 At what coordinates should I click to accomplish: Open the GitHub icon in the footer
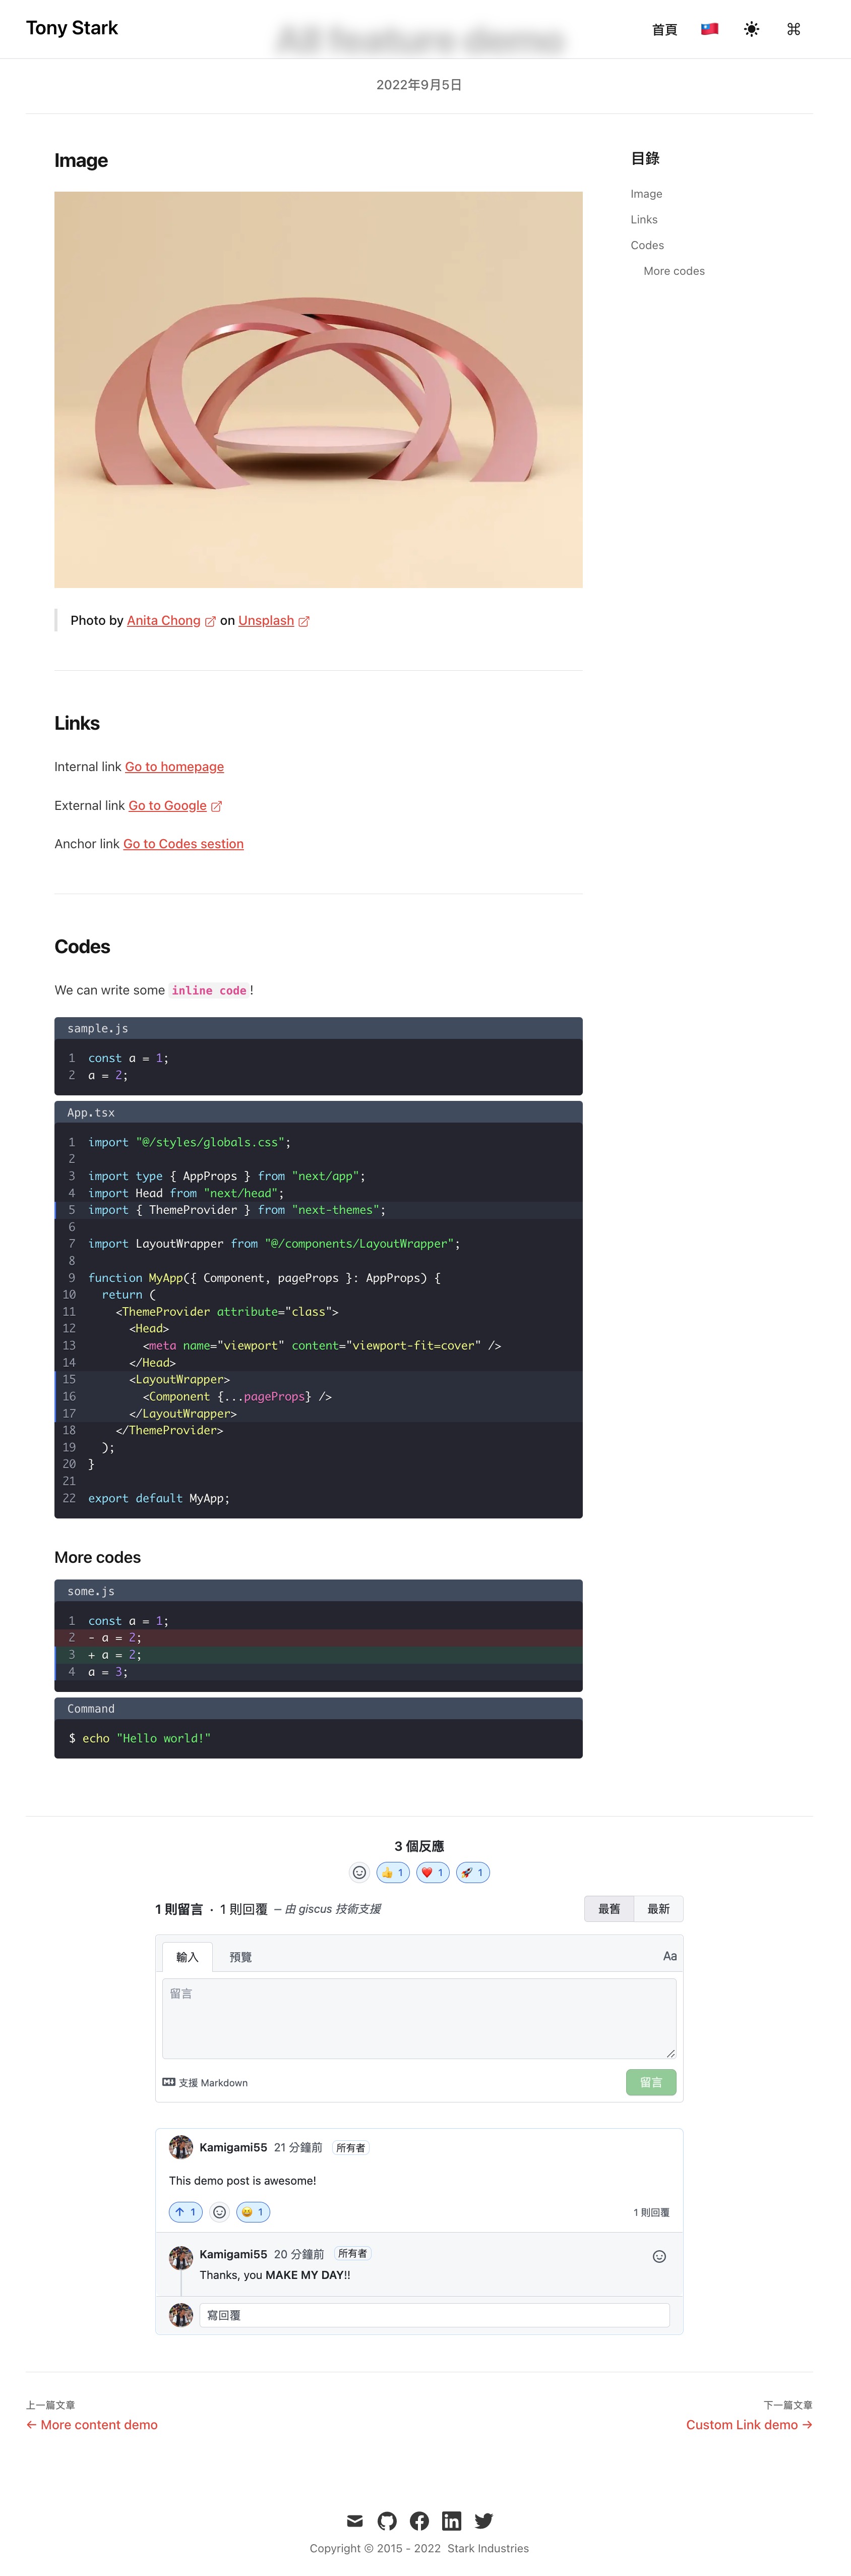click(387, 2521)
